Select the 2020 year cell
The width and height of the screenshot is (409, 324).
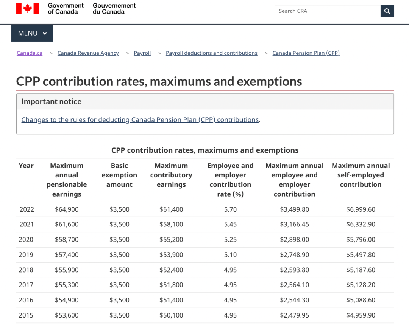point(26,239)
